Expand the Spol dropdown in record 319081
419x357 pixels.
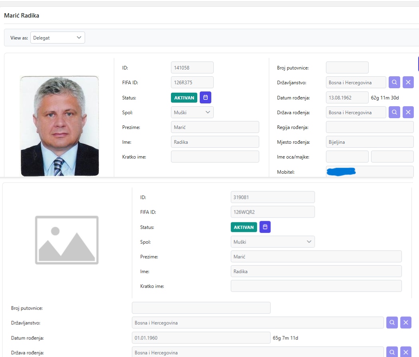tap(273, 242)
